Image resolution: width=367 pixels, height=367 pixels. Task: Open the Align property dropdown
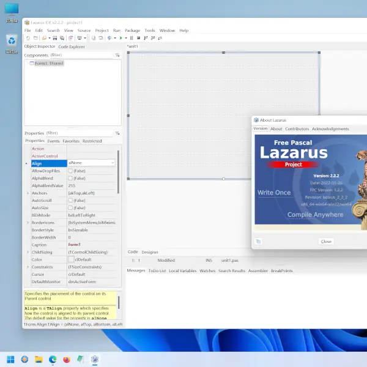(x=113, y=163)
